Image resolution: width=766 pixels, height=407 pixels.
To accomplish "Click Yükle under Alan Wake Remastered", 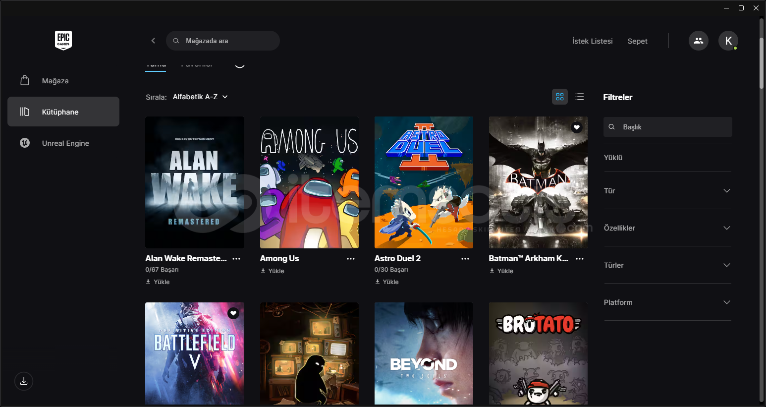I will [158, 282].
